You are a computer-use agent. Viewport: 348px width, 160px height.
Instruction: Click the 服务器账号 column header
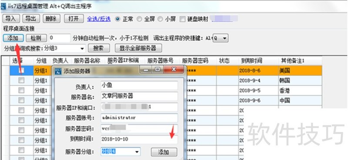160,61
